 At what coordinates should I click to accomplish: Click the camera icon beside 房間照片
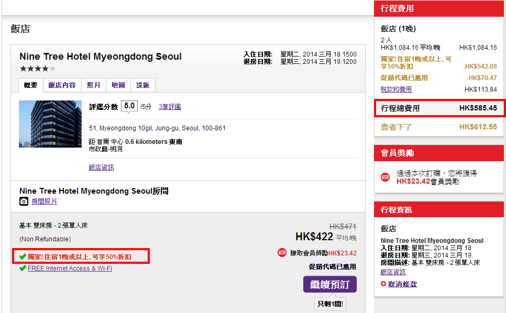tap(24, 202)
